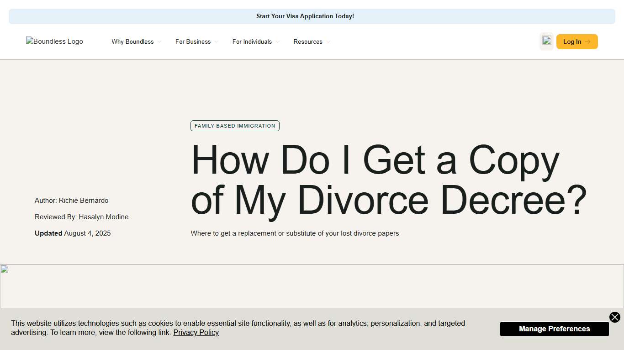
Task: Click the arrow icon on the Log In button
Action: pos(588,41)
